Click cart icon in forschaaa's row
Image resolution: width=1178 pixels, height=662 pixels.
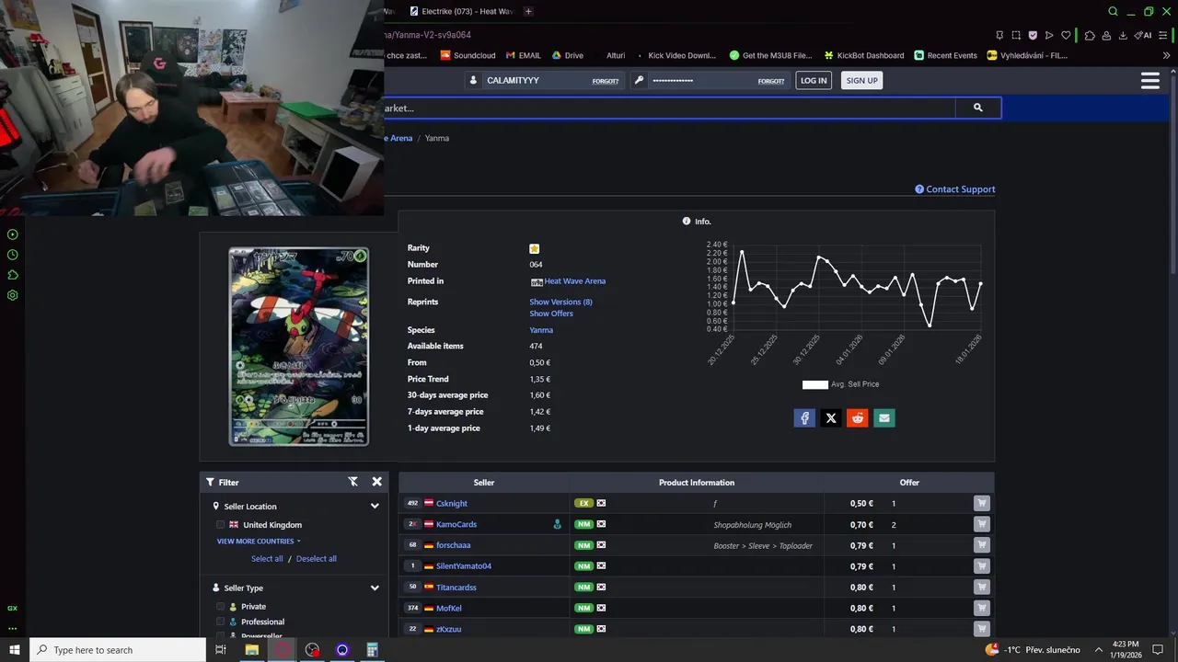[x=982, y=545]
